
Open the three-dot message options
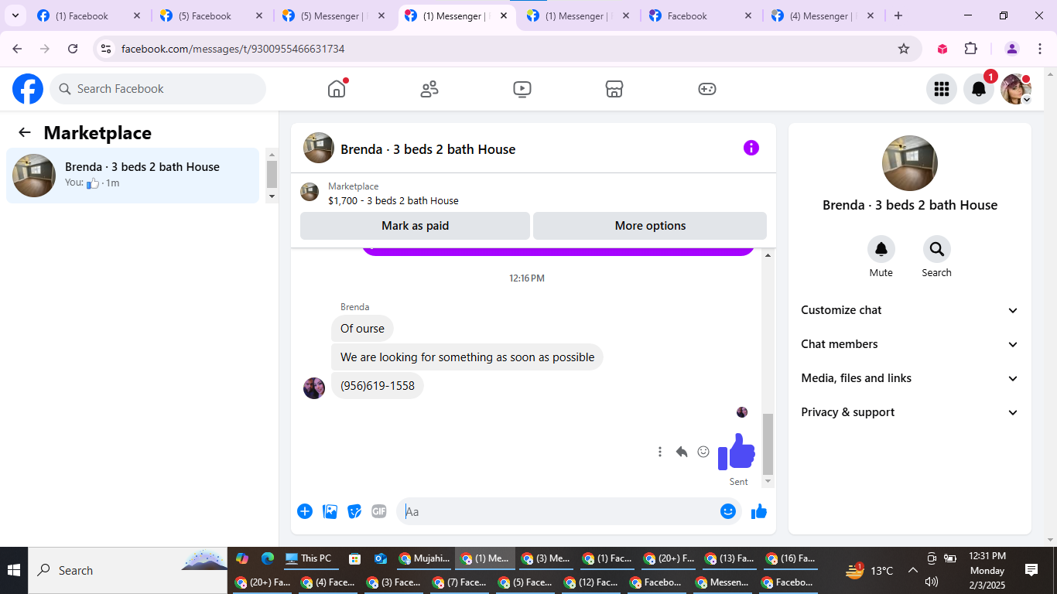pyautogui.click(x=660, y=452)
